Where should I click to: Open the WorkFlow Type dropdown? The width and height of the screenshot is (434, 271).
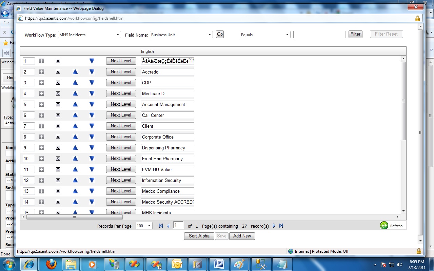pos(90,35)
